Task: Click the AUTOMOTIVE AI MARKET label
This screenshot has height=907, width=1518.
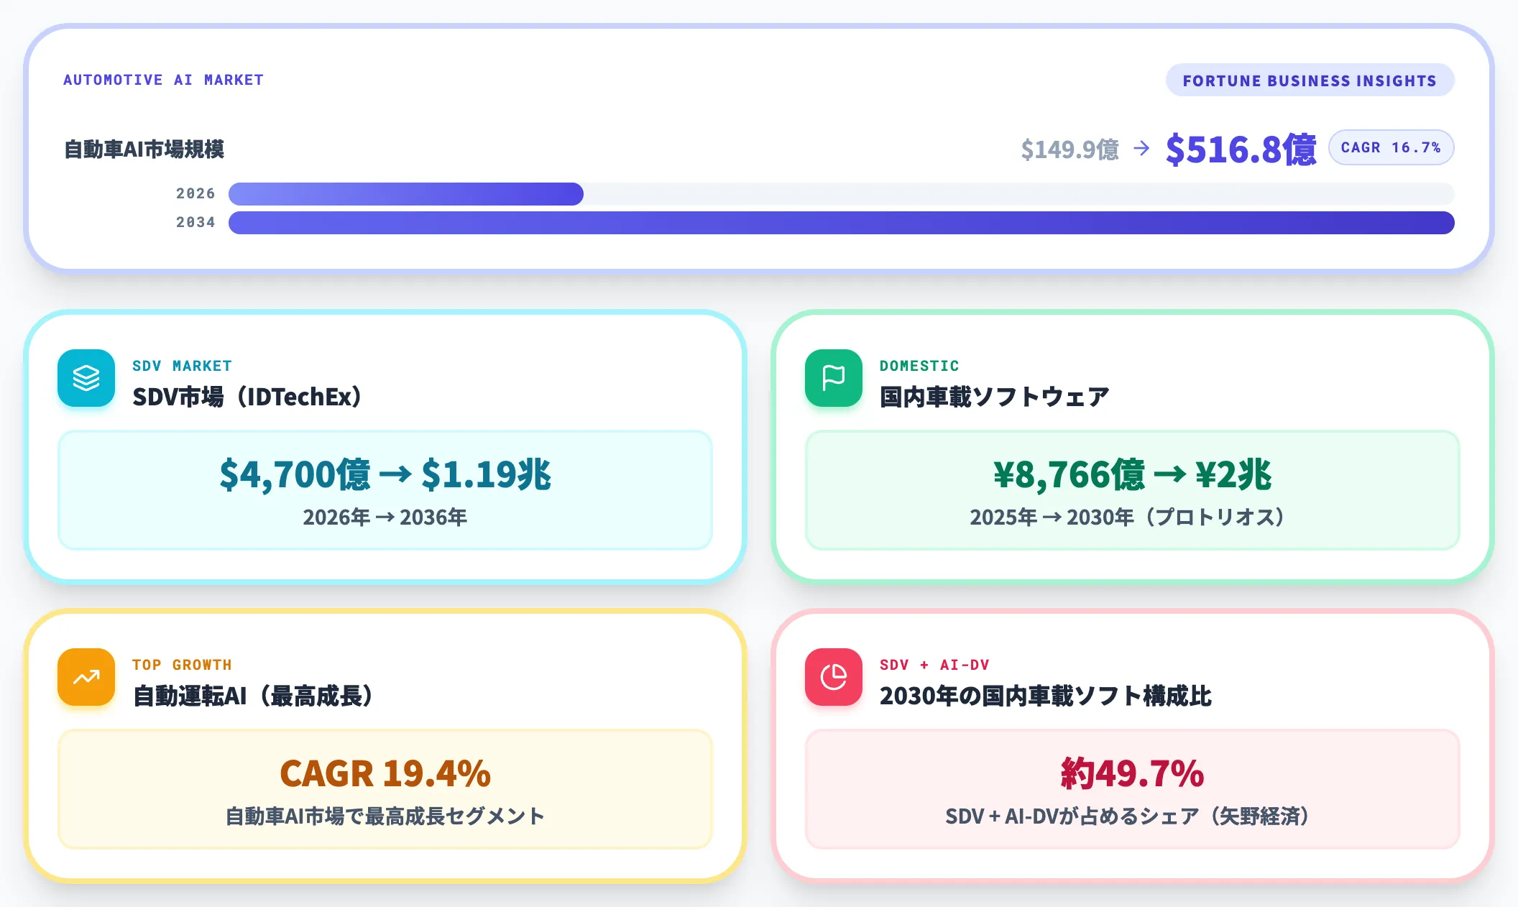Action: (x=163, y=80)
